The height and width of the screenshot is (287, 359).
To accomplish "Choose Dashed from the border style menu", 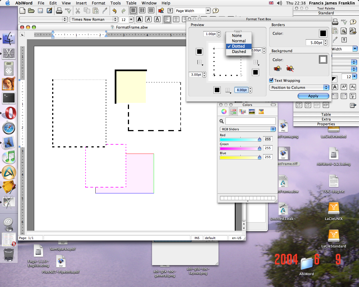I will 239,52.
